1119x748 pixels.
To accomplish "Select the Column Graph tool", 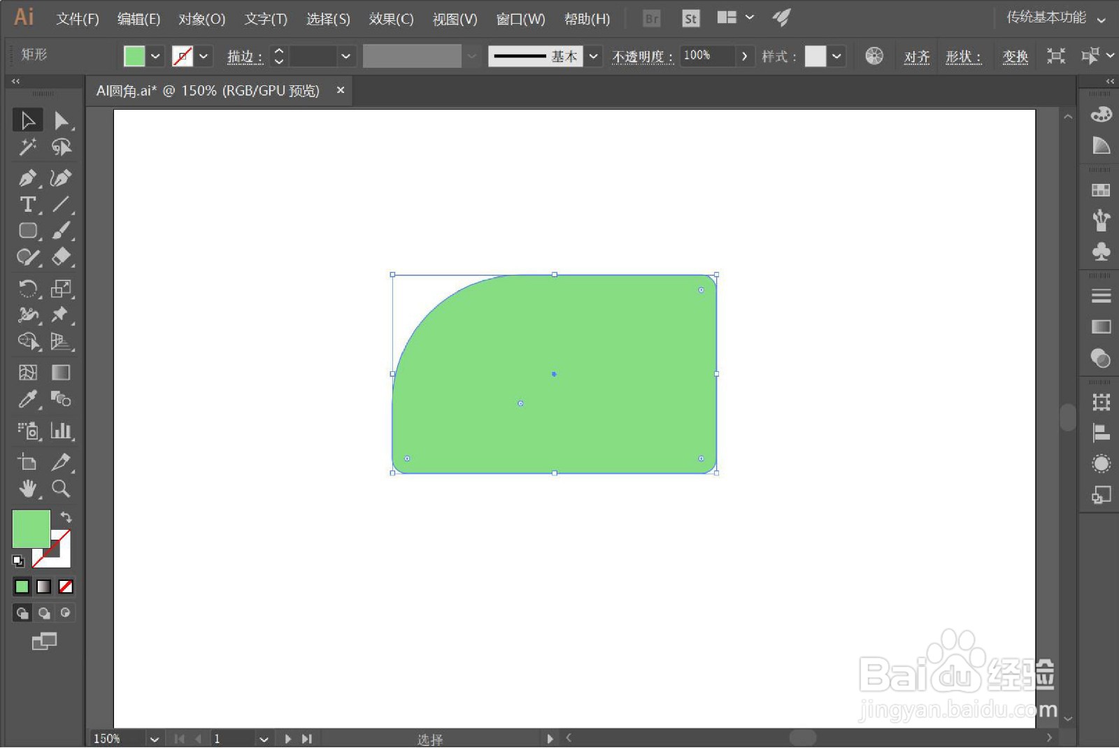I will (x=62, y=430).
